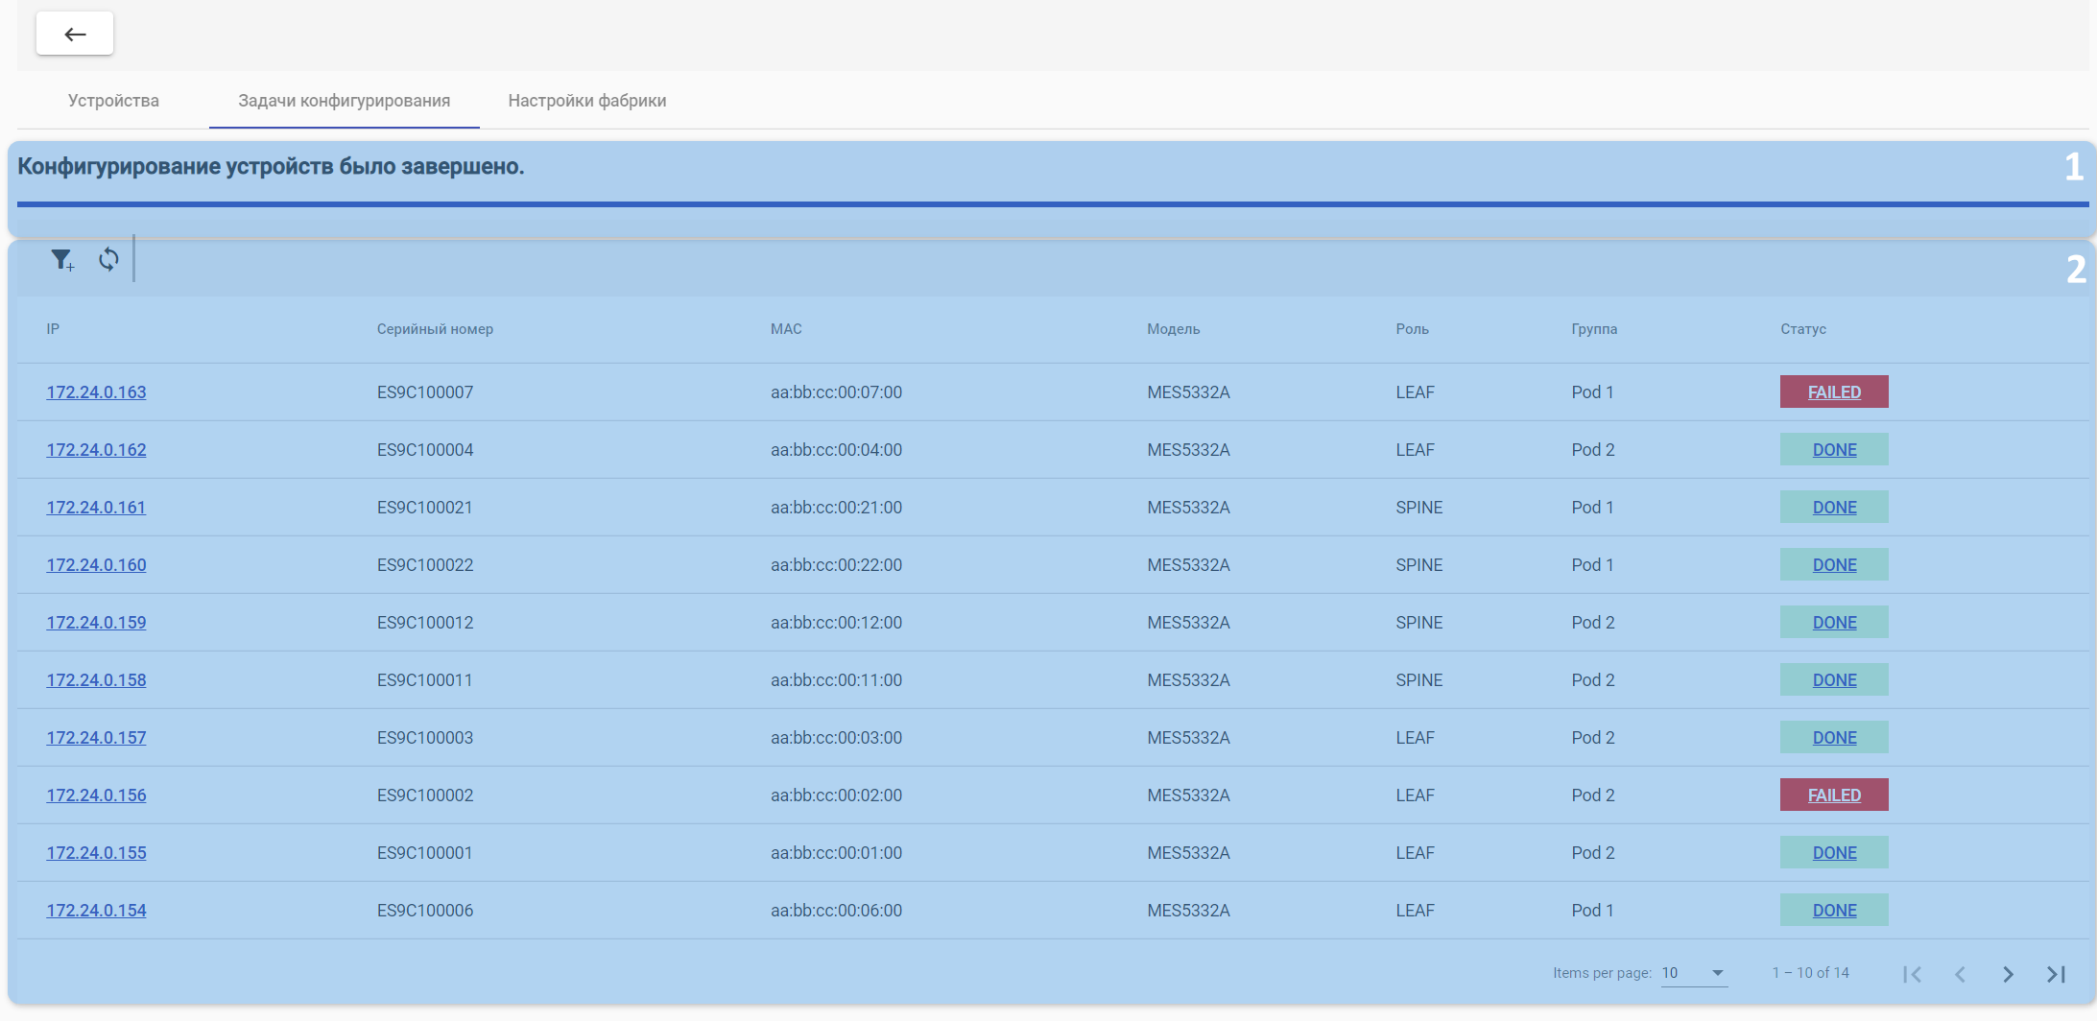The image size is (2097, 1021).
Task: View DONE status for serial ES9C100003
Action: click(1834, 737)
